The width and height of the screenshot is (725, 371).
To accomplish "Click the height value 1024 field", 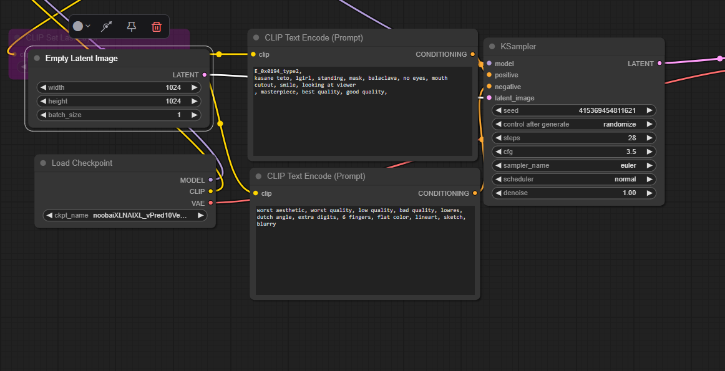I will (119, 101).
